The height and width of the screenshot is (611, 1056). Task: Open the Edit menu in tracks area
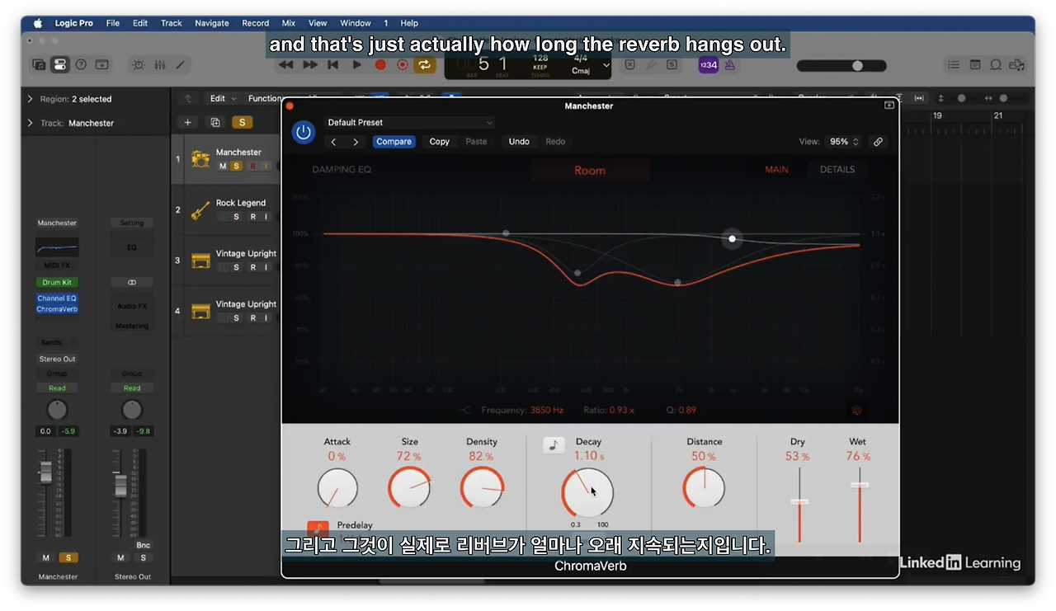[222, 98]
